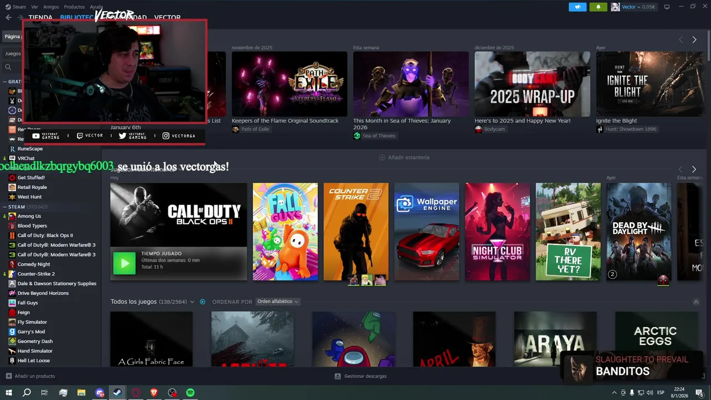Image resolution: width=711 pixels, height=400 pixels.
Task: Click the plus icon for Añadir un producto
Action: click(8, 376)
